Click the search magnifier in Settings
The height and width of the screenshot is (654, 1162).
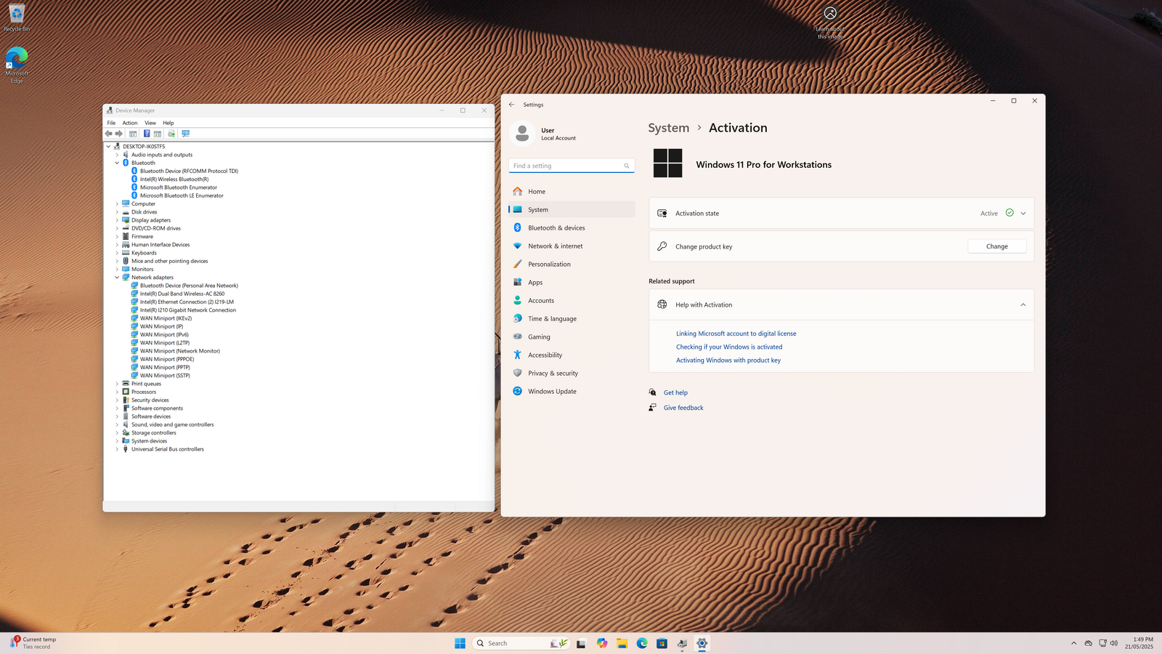[627, 166]
